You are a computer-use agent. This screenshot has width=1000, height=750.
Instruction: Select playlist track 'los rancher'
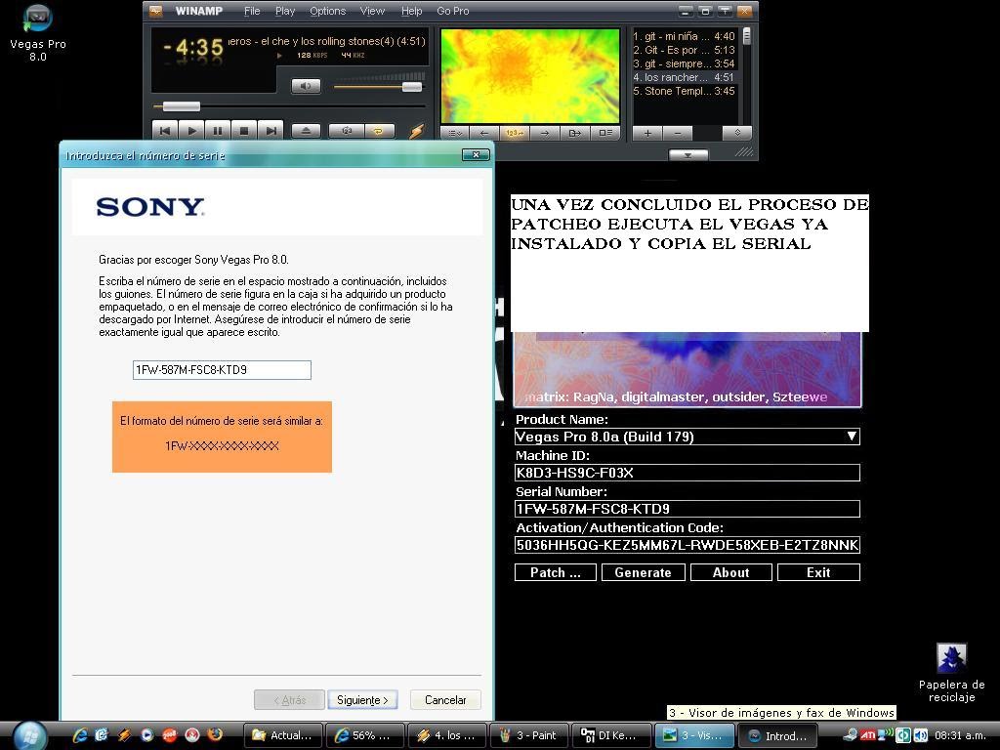684,77
